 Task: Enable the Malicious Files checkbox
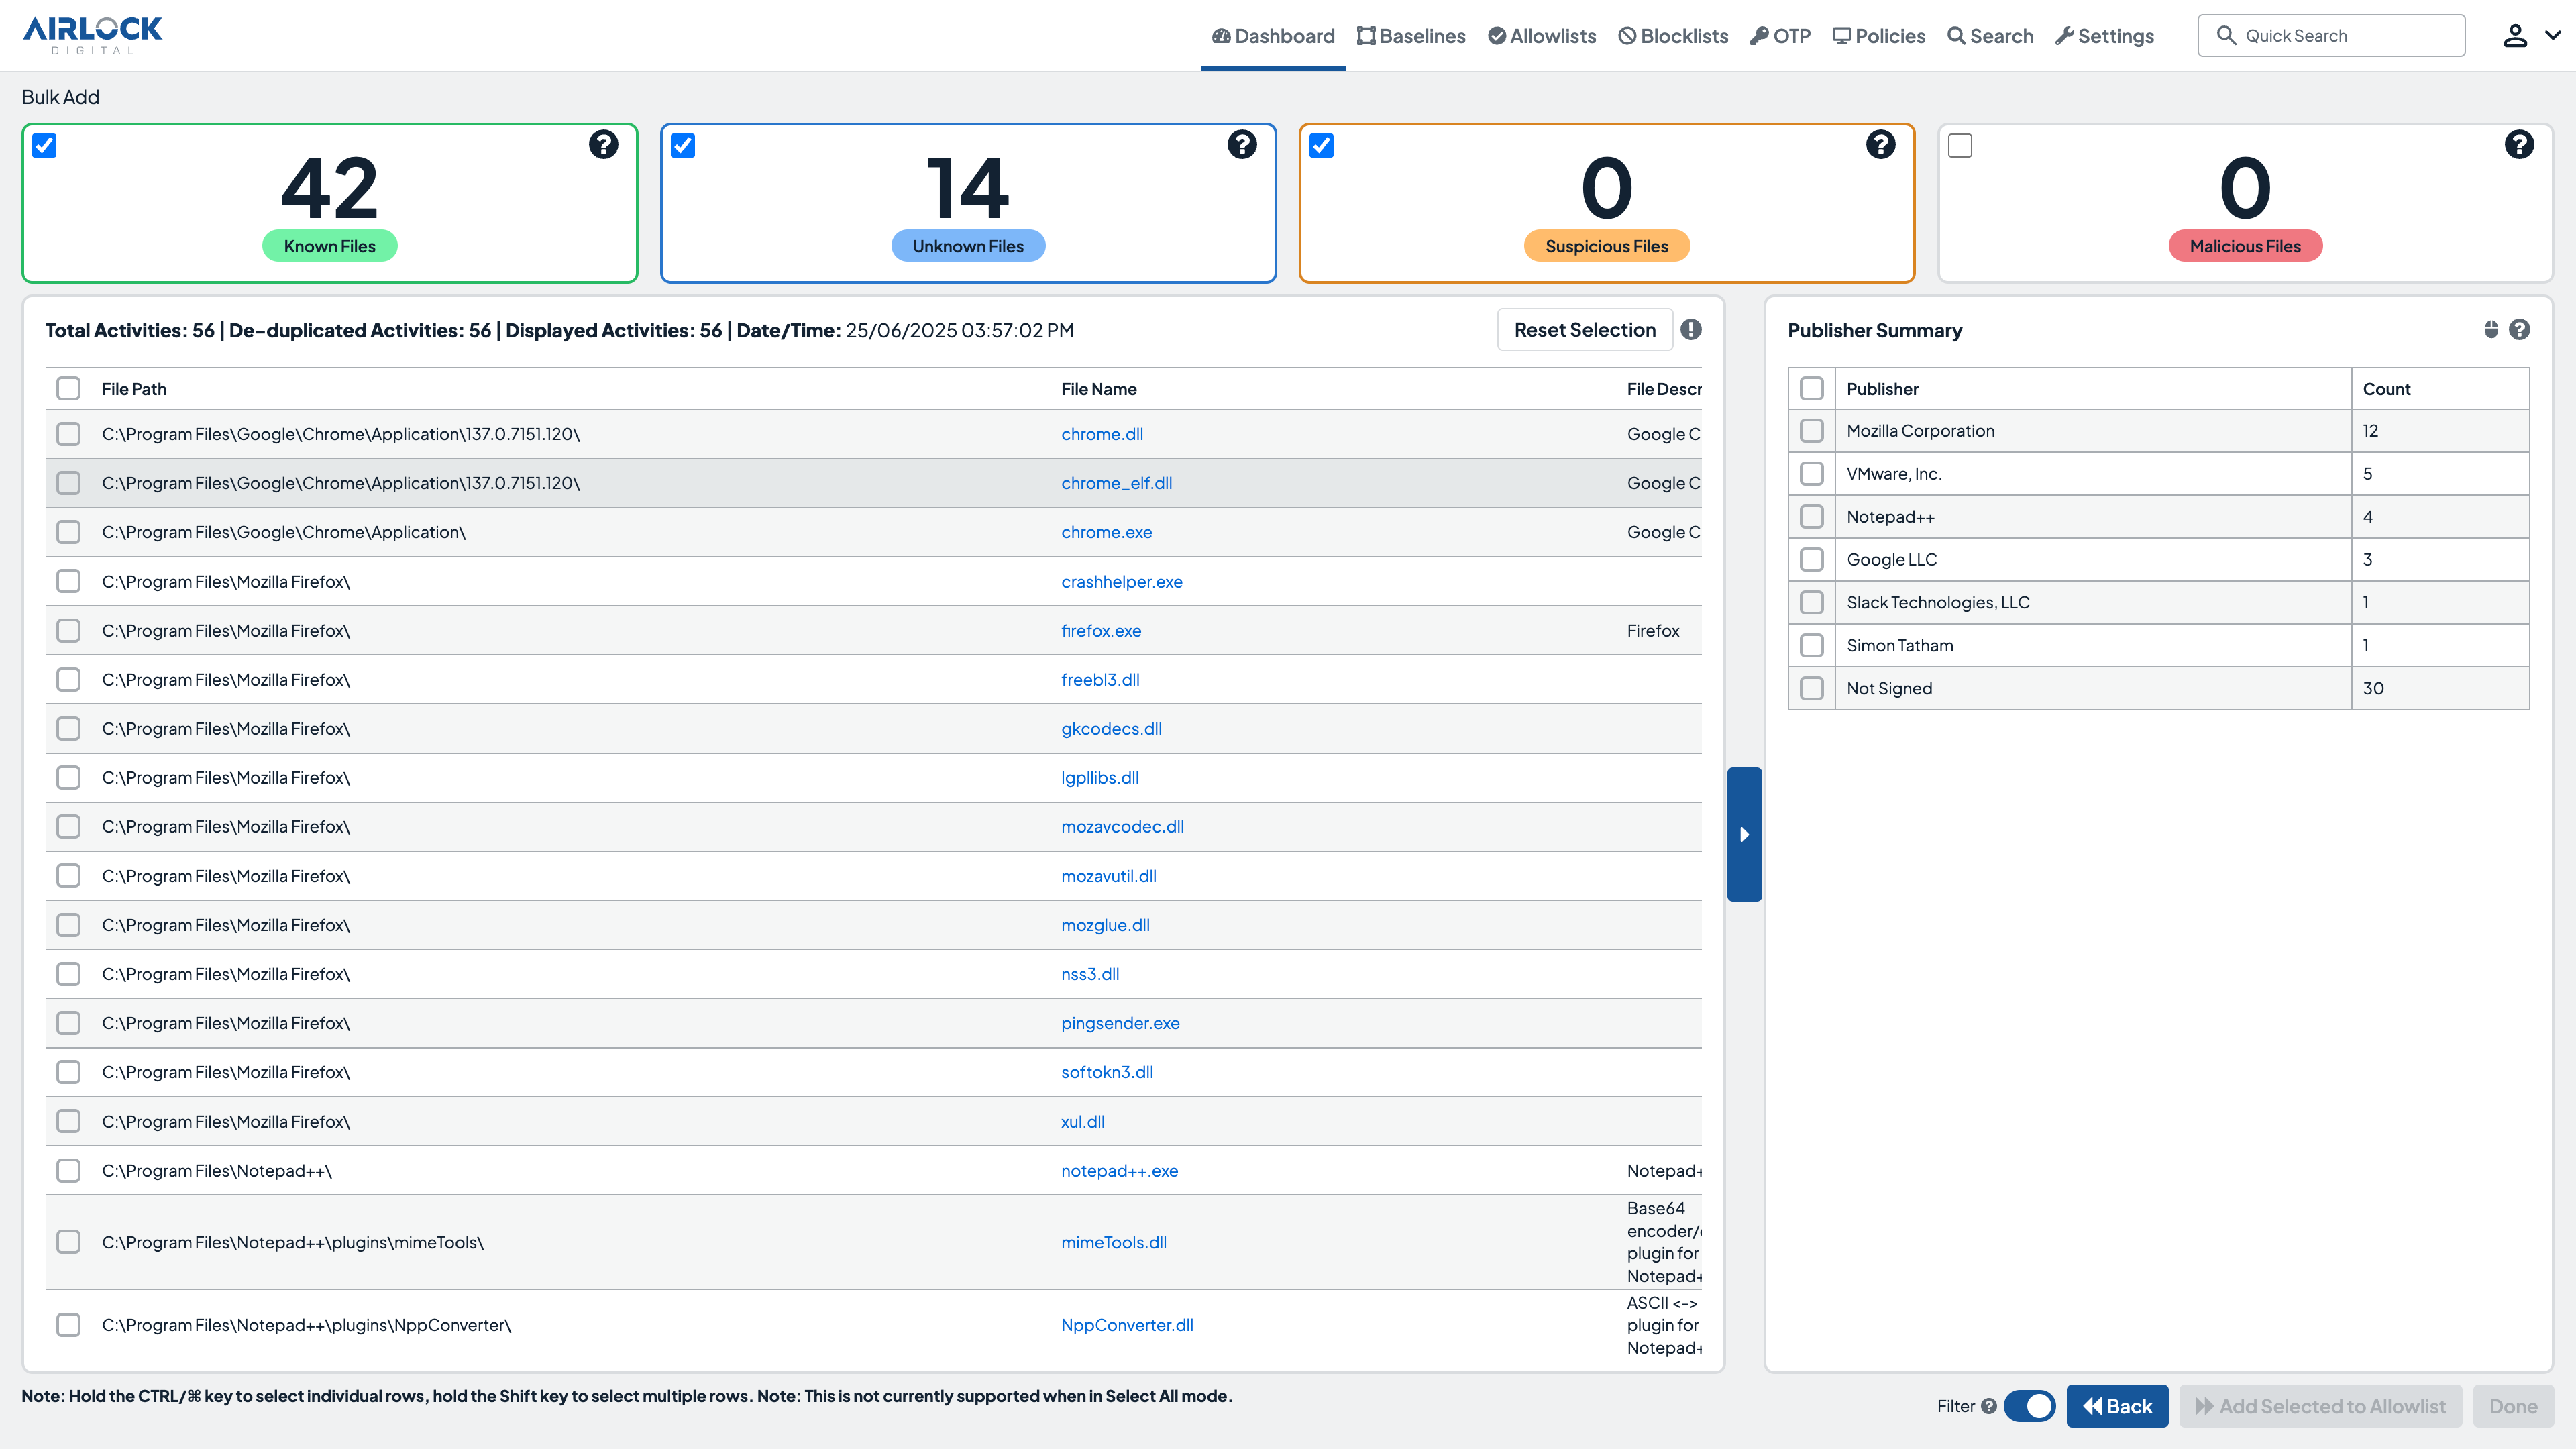(1960, 146)
